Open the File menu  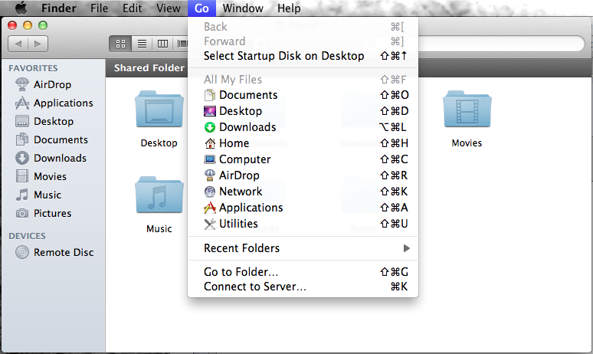click(99, 8)
